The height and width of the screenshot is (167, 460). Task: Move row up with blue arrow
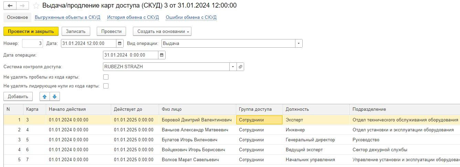pyautogui.click(x=44, y=97)
